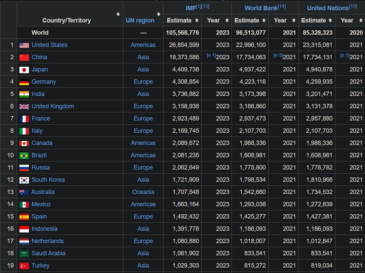Image resolution: width=365 pixels, height=273 pixels.
Task: Click the Italy flag icon
Action: tap(24, 131)
